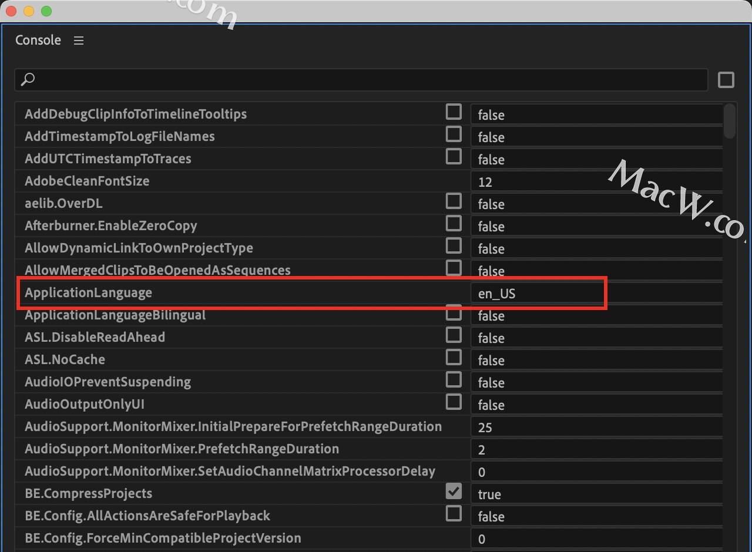Enable ApplicationLanguageBilingual checkbox

[454, 312]
